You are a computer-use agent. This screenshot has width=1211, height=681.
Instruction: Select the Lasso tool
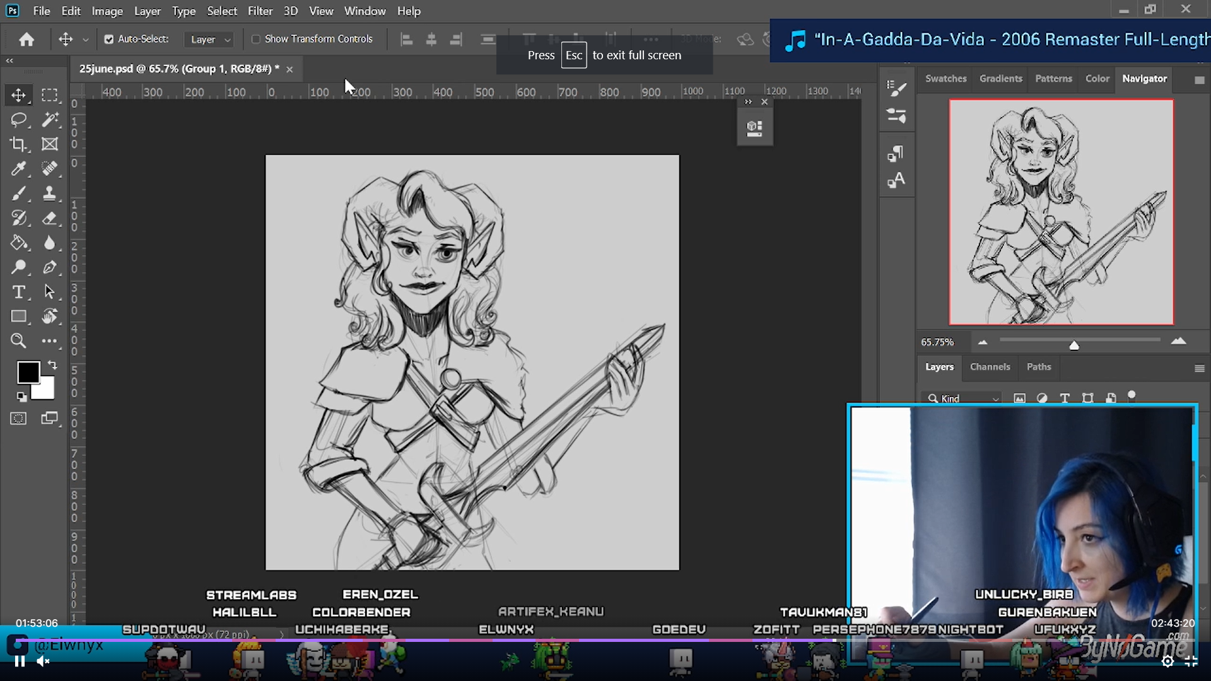tap(18, 119)
